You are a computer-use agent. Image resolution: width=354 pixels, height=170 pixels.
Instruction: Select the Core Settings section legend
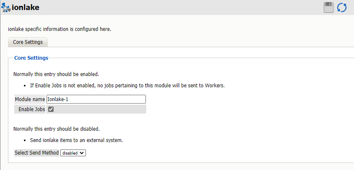tap(31, 58)
